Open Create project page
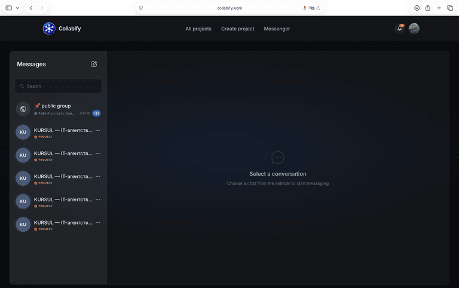 pyautogui.click(x=237, y=29)
